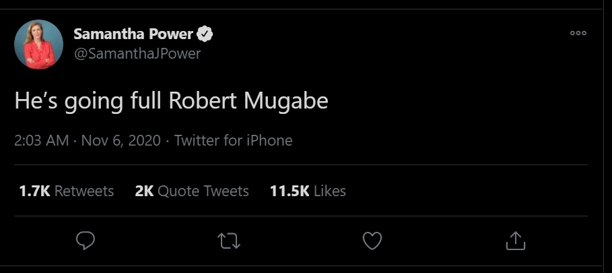Click the "1.7K" retweet count number

[35, 191]
